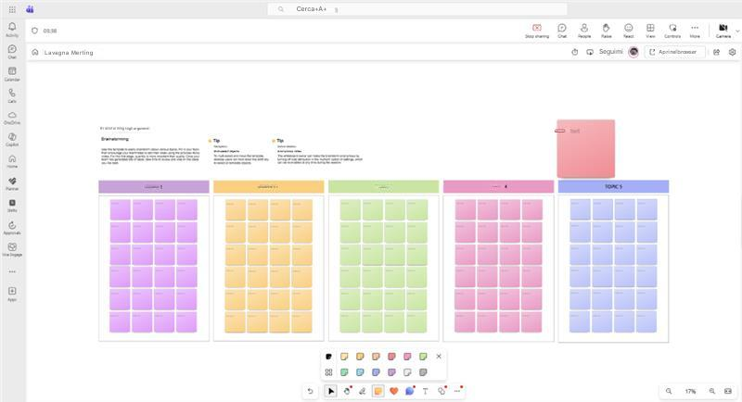The width and height of the screenshot is (742, 402).
Task: Pick the light green sticky note color
Action: [423, 357]
